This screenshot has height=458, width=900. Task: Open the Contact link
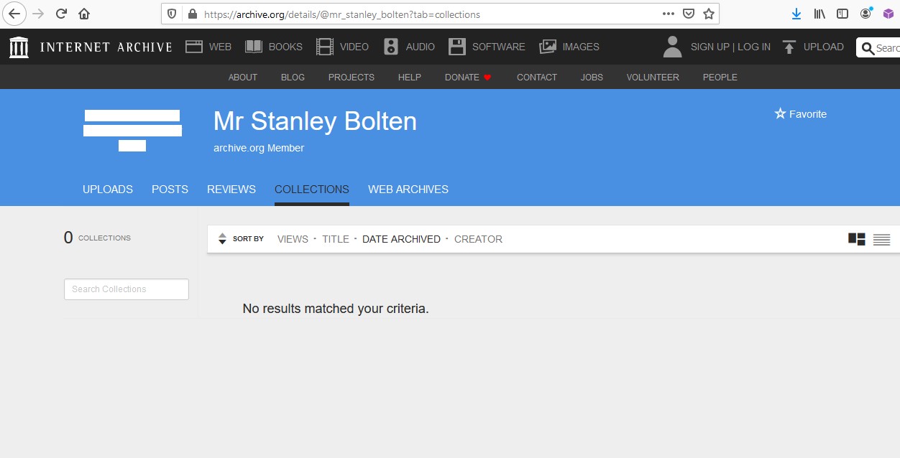(x=537, y=77)
